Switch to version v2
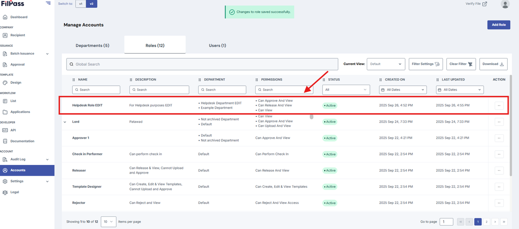 (91, 4)
